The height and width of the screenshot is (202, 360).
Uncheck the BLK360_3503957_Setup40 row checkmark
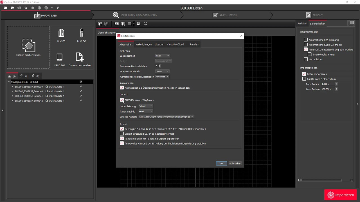(81, 91)
